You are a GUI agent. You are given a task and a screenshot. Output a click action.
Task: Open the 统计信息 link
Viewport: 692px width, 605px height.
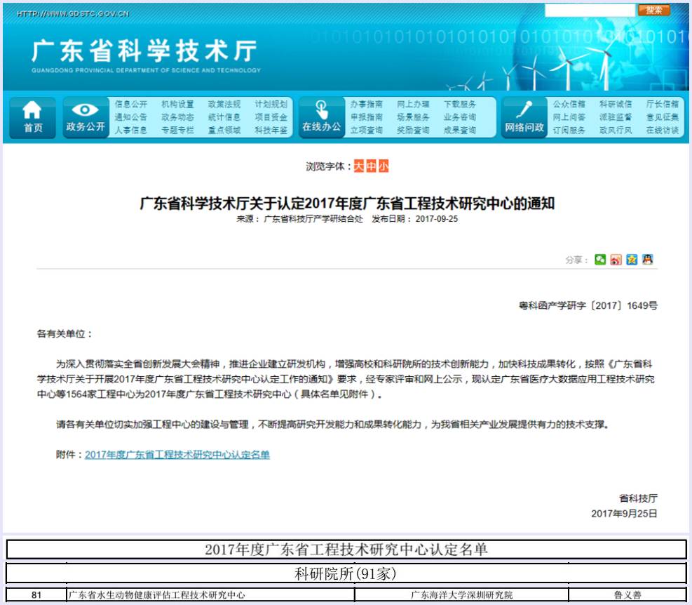(x=224, y=117)
